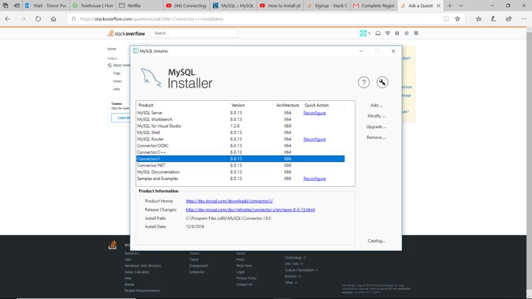Open Stack Overflow help center icon
532x299 pixels.
point(397,33)
